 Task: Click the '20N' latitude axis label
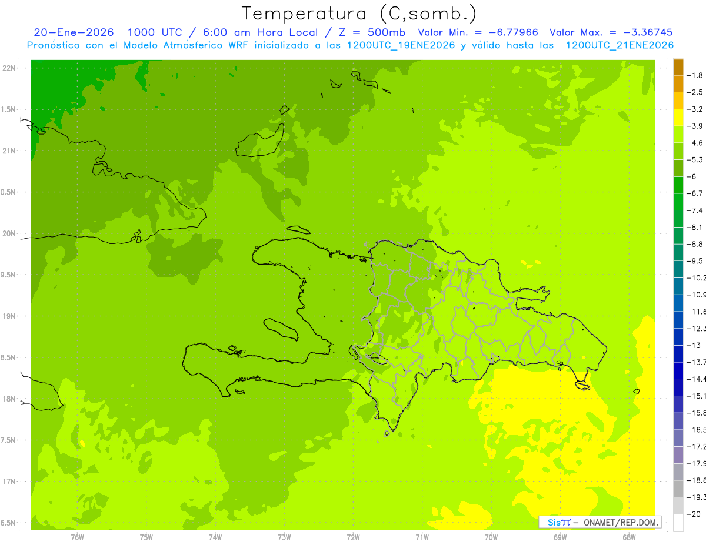click(x=9, y=233)
